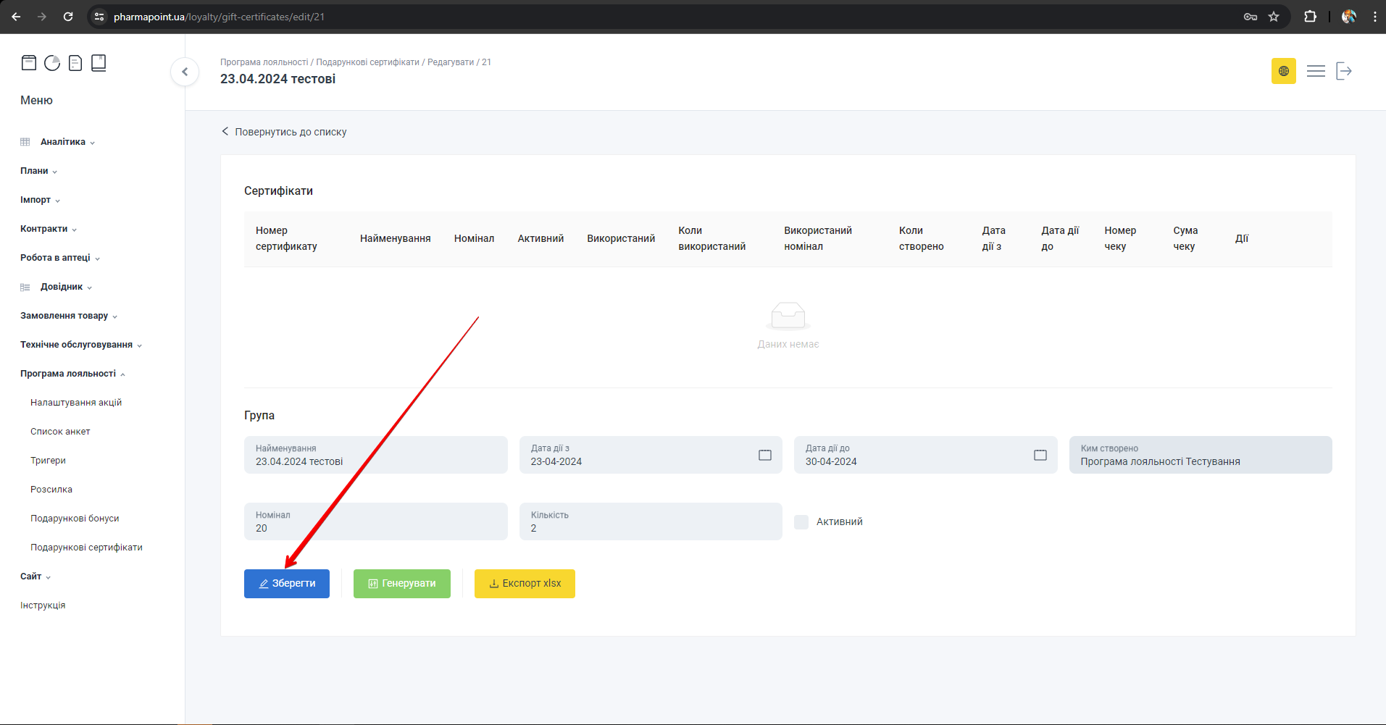Click the document icon in sidebar header
Screen dimensions: 1386x725
point(75,63)
